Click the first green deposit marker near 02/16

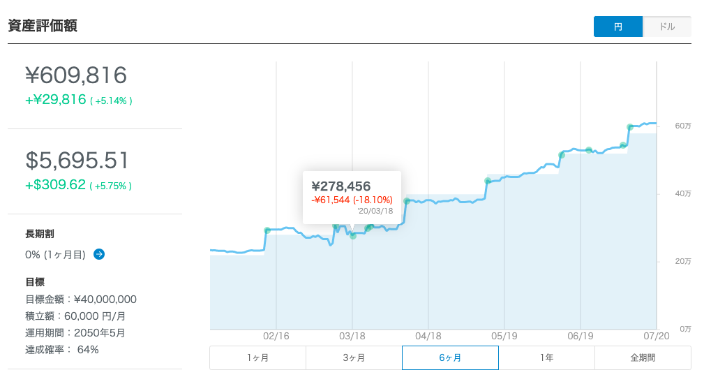(267, 230)
